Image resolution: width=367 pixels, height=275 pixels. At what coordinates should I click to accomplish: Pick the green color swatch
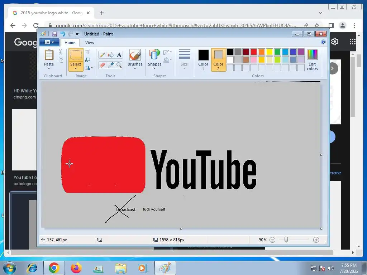[277, 52]
